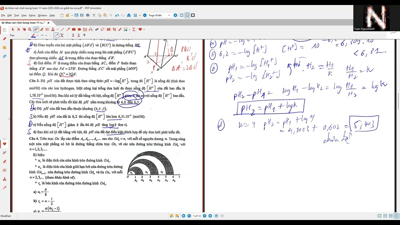Open the View menu
The image size is (400, 225).
click(24, 15)
